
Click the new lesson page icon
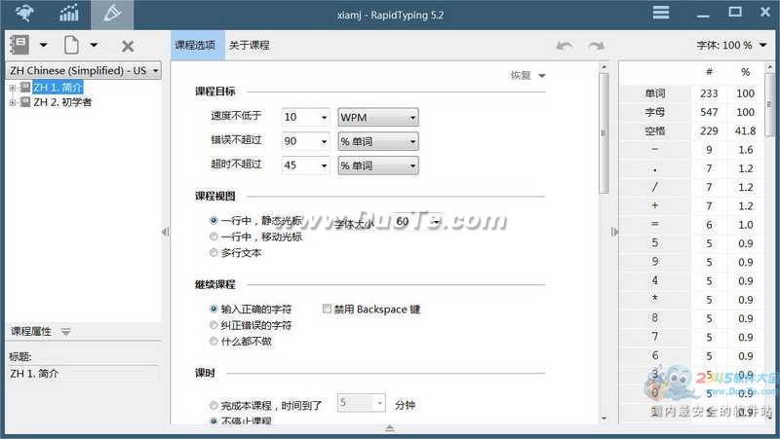click(71, 45)
